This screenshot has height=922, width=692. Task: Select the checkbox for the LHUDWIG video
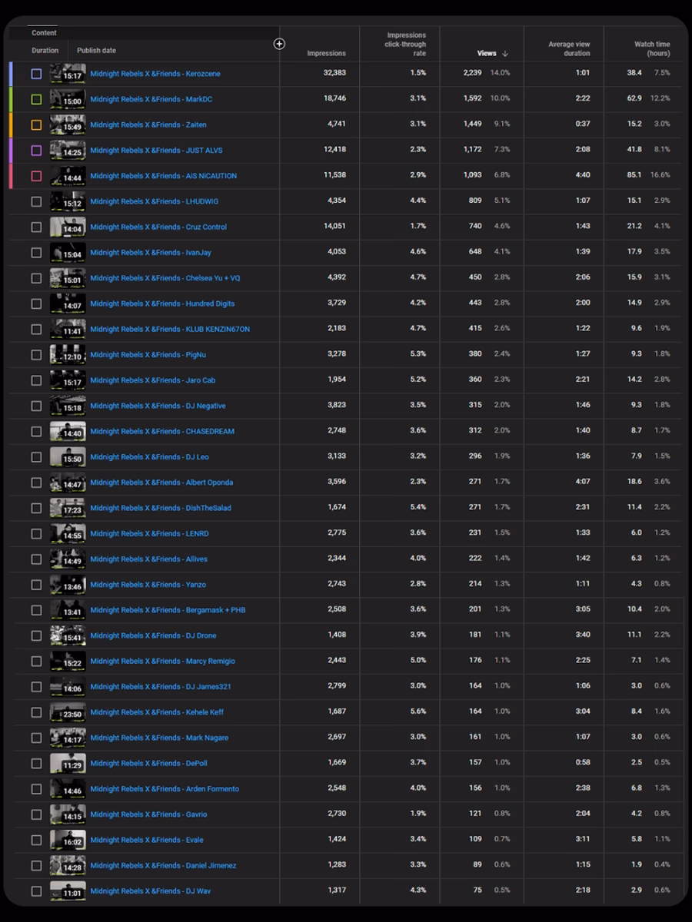[x=36, y=201]
